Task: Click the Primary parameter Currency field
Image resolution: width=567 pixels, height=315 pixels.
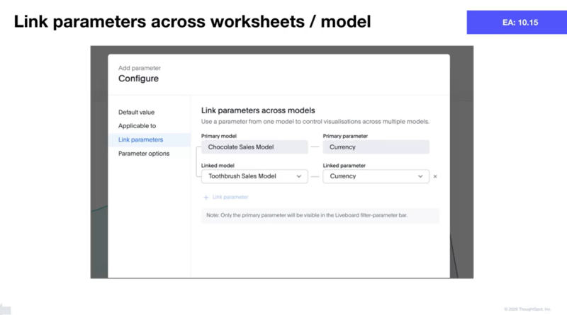Action: pos(376,147)
